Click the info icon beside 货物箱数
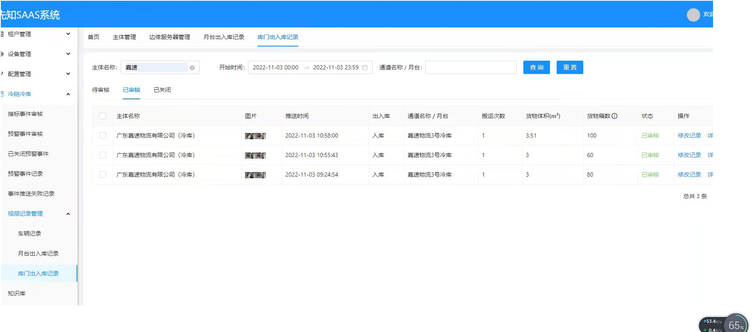 click(614, 116)
